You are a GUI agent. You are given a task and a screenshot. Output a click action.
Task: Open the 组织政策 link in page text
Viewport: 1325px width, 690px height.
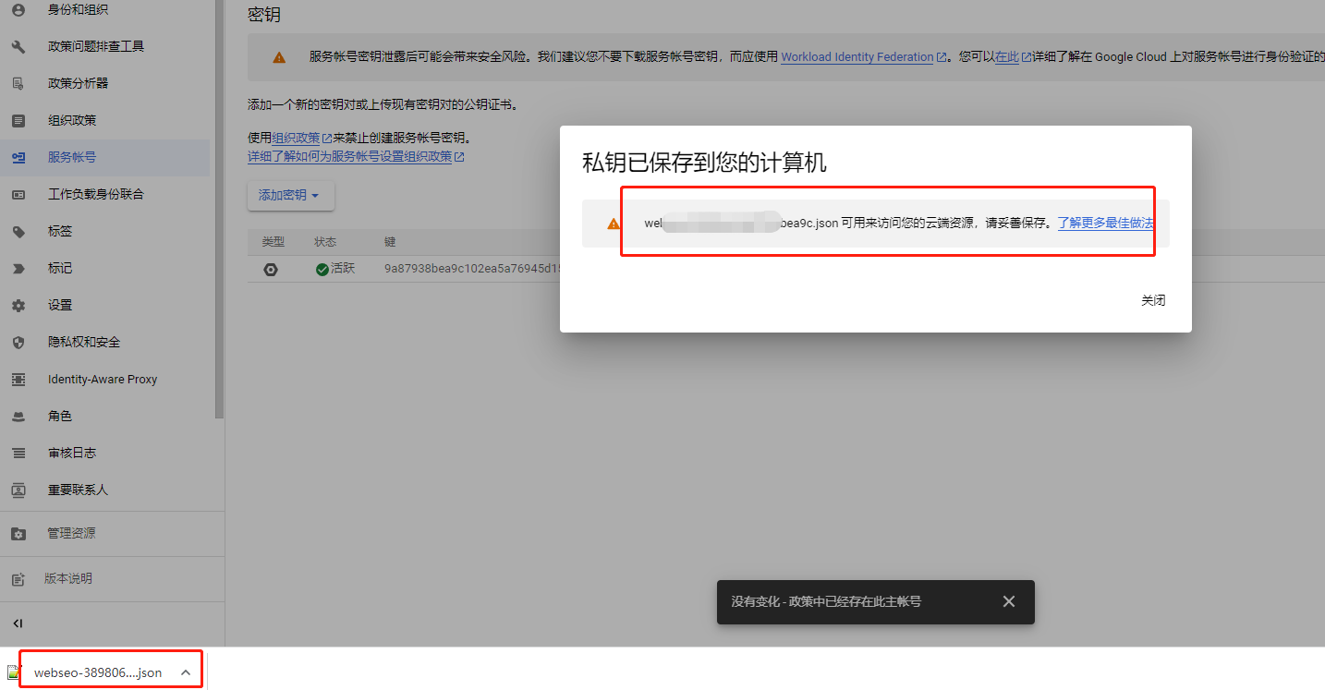click(x=301, y=139)
